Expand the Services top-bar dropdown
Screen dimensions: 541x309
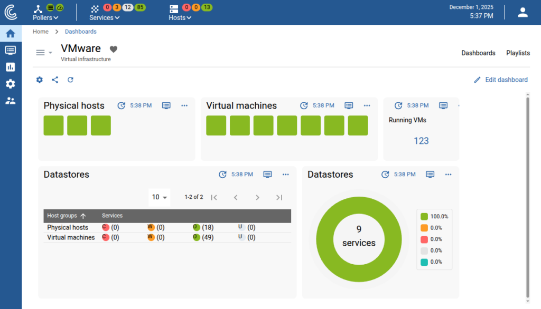[104, 17]
